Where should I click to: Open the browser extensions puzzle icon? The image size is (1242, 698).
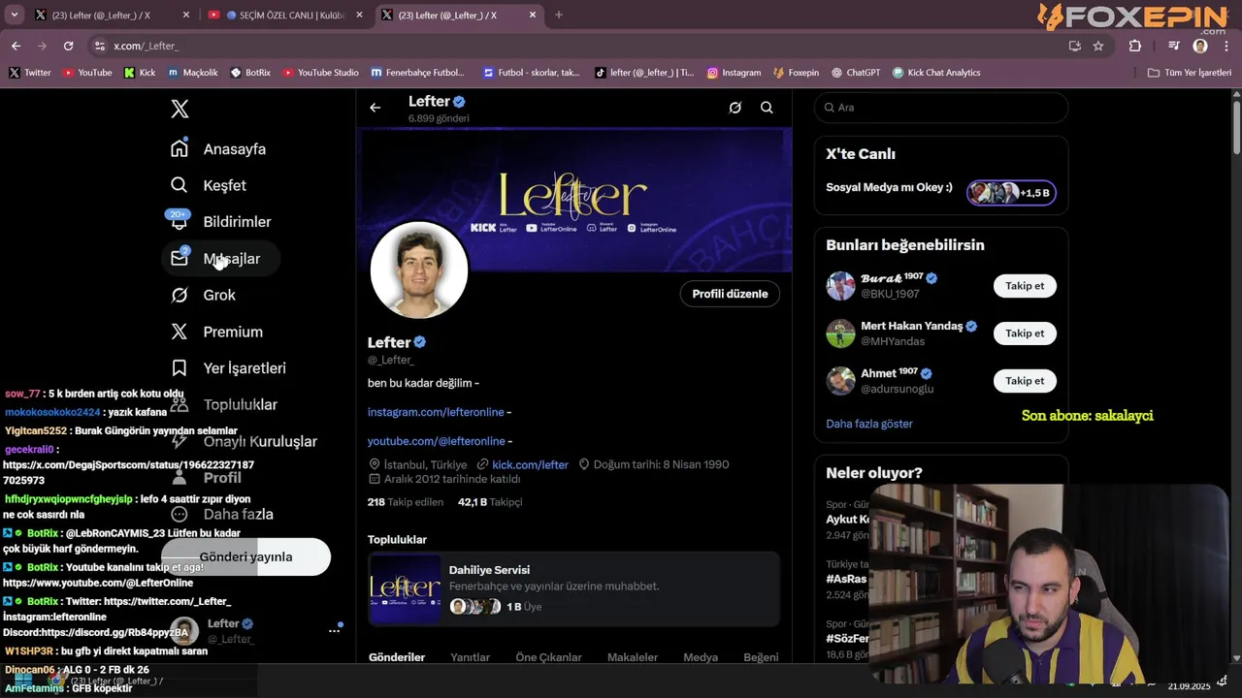tap(1135, 46)
